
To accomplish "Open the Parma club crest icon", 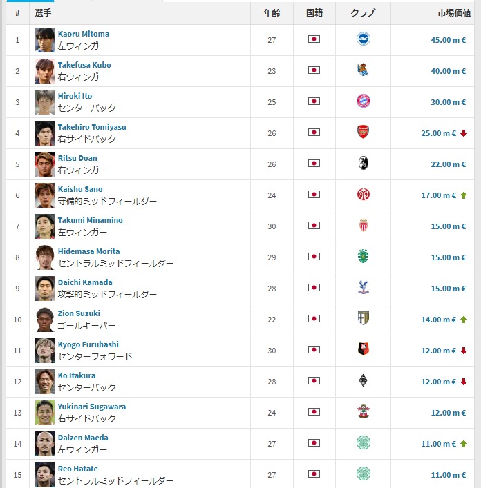I will point(363,319).
